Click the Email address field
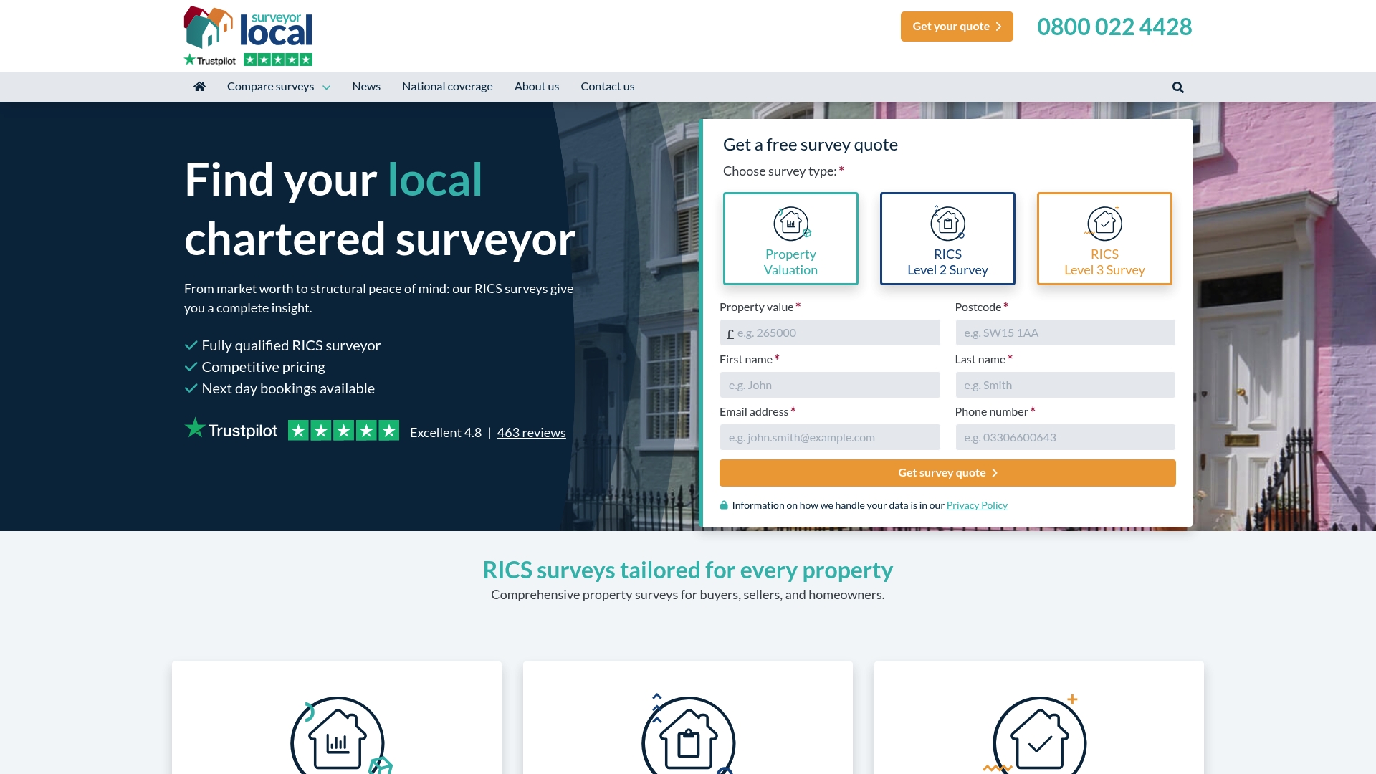Viewport: 1376px width, 774px height. click(830, 437)
